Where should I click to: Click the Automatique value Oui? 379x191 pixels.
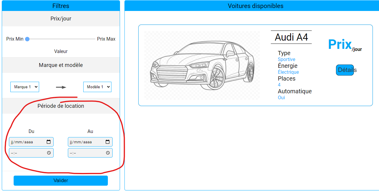click(281, 98)
